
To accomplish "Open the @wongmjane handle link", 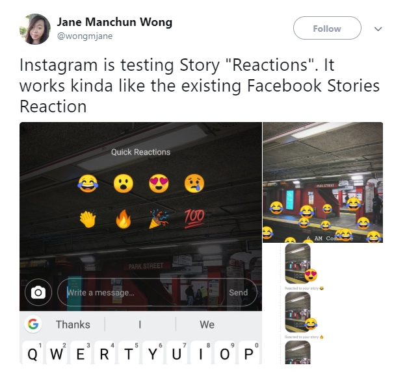I will [85, 36].
